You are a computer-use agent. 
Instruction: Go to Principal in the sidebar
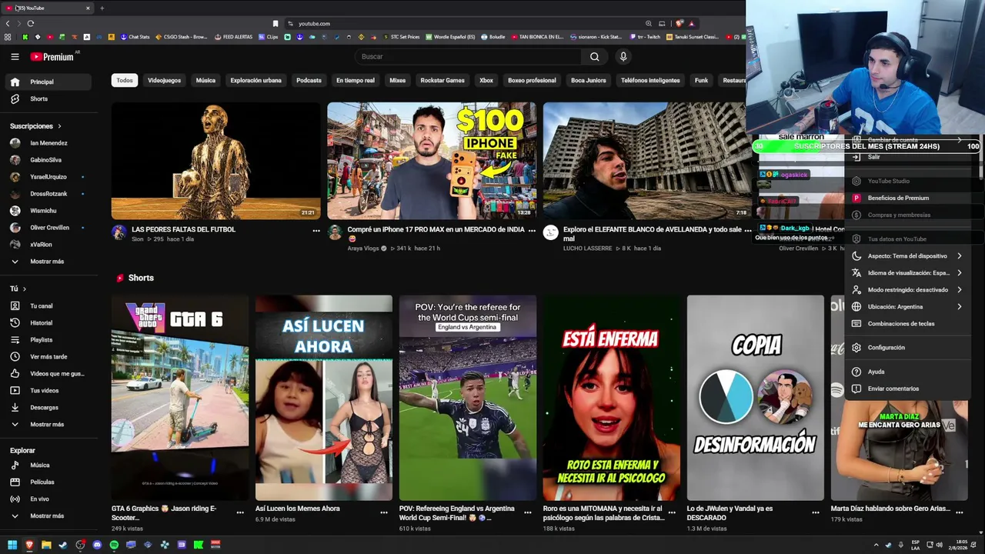pos(47,82)
